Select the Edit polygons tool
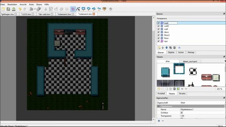The height and width of the screenshot is (127, 226). (78, 9)
